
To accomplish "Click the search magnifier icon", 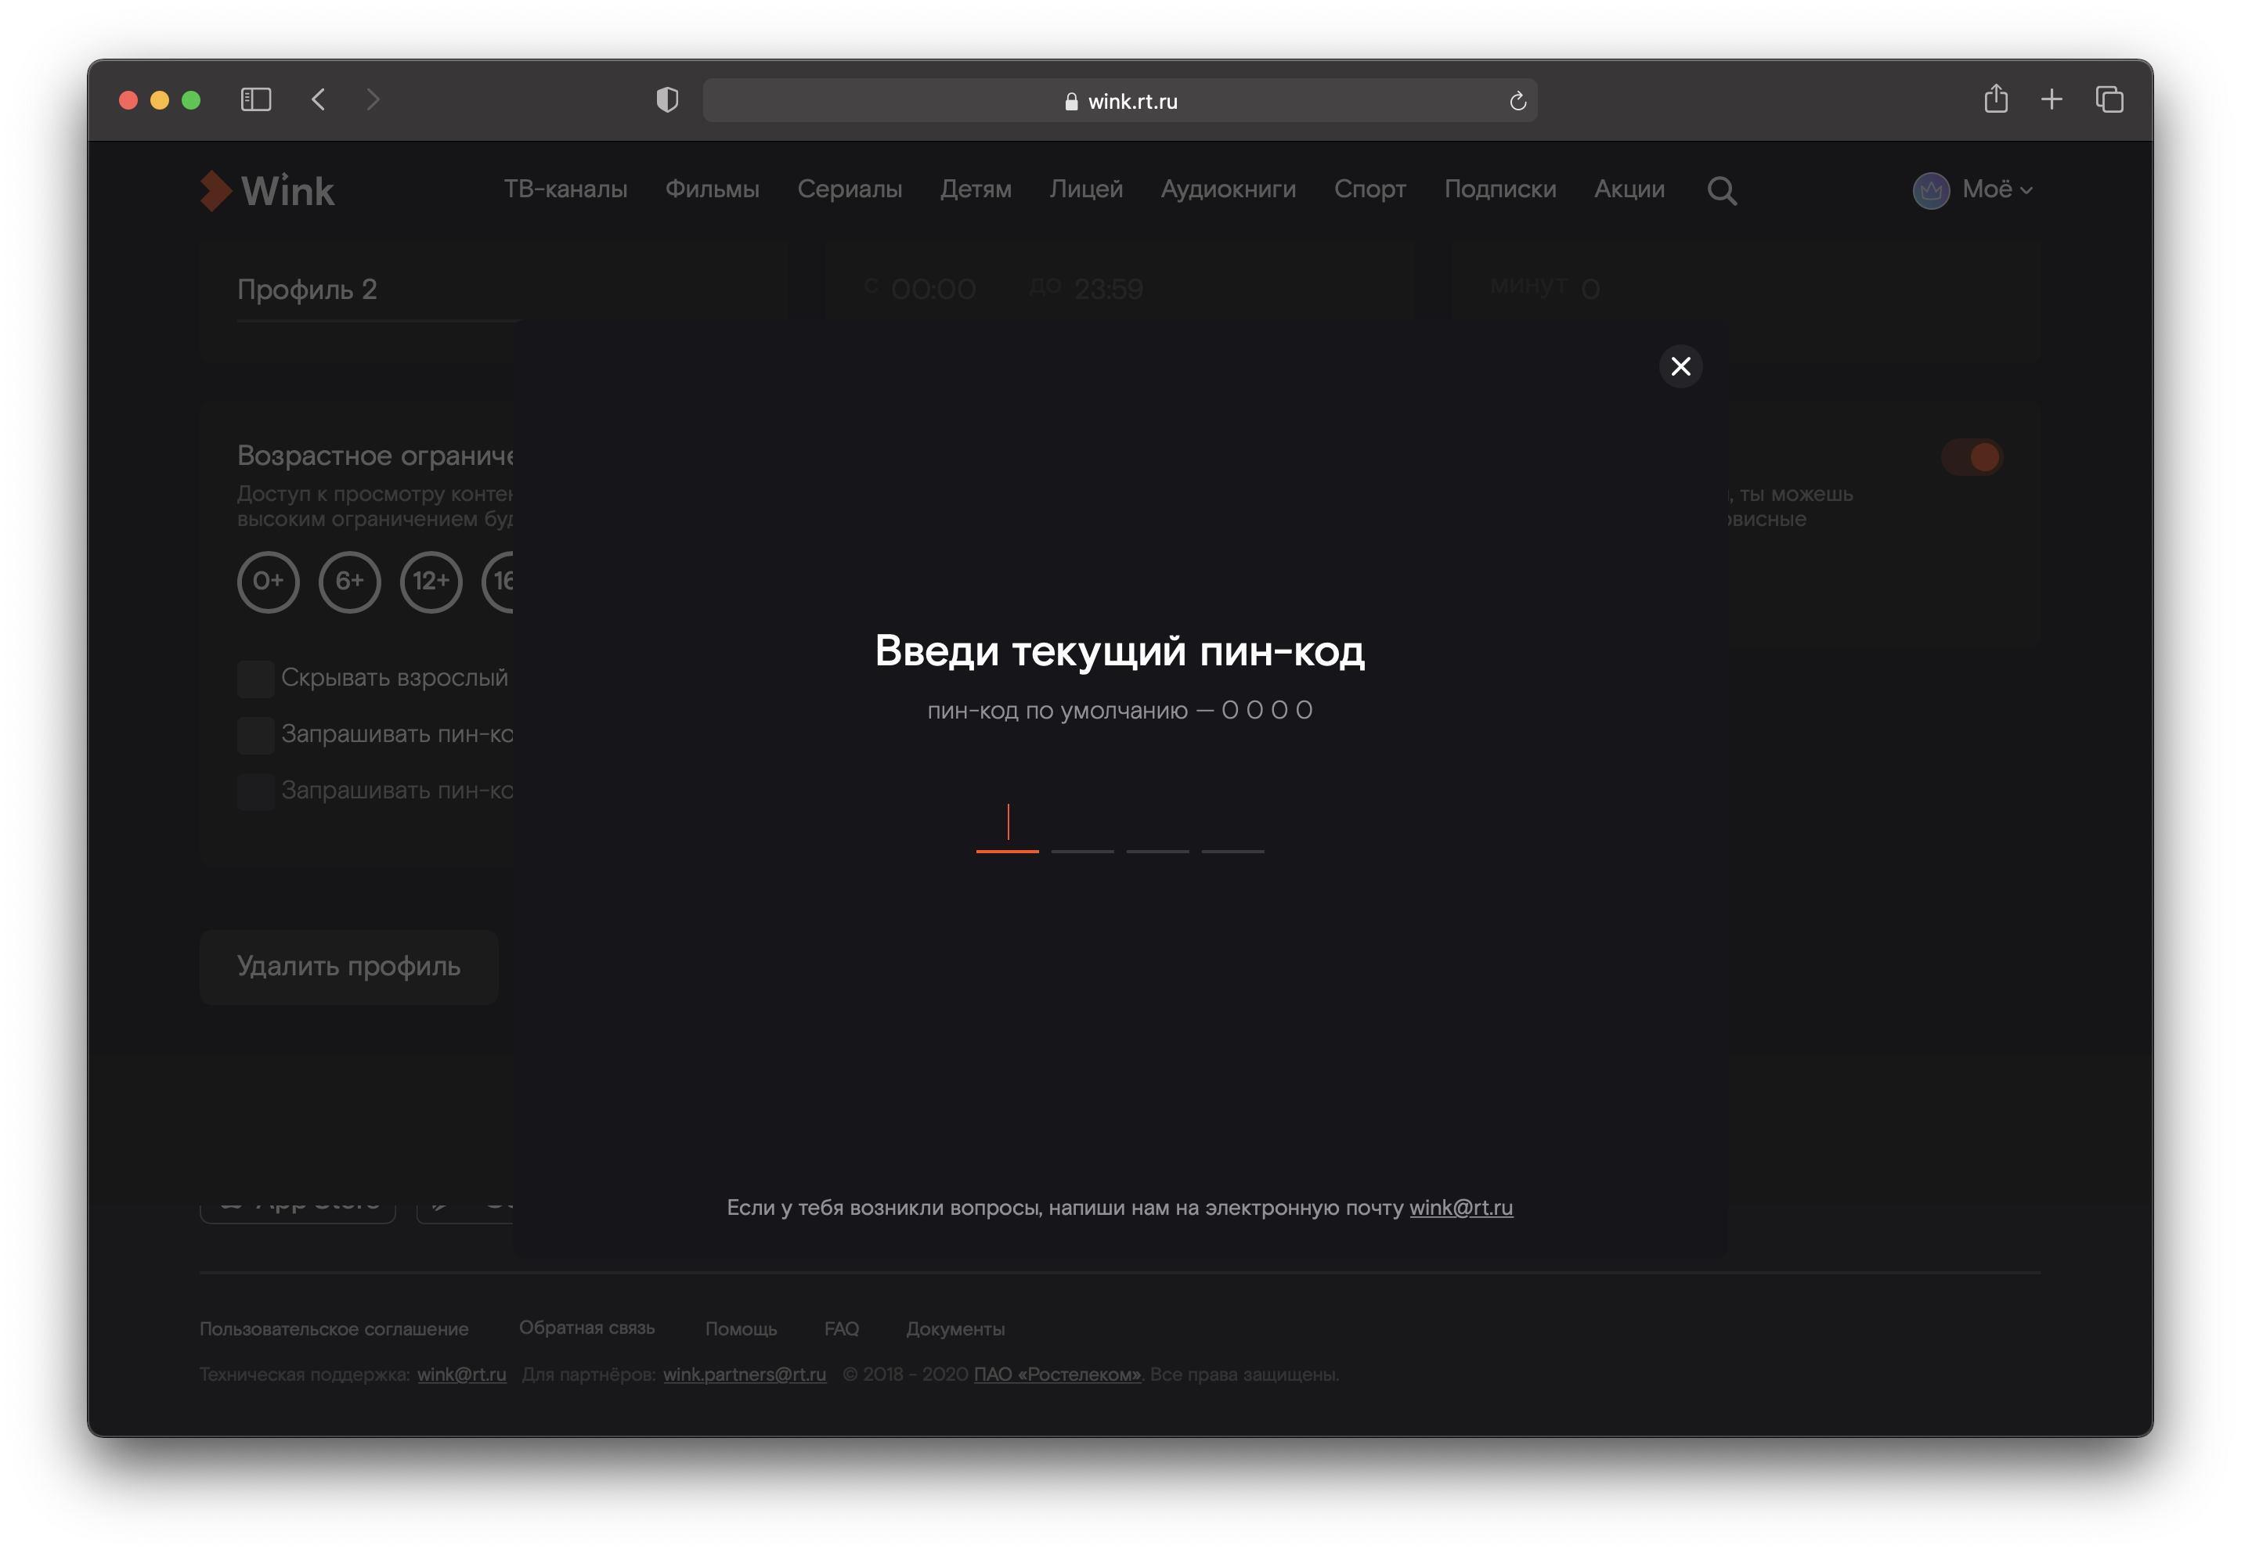I will click(x=1721, y=191).
